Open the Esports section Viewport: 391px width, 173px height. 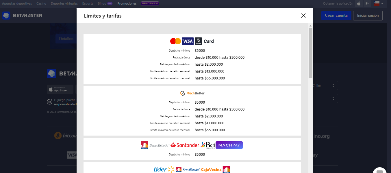88,3
